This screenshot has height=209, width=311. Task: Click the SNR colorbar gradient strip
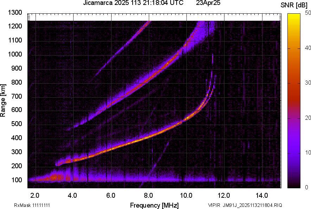click(x=294, y=101)
